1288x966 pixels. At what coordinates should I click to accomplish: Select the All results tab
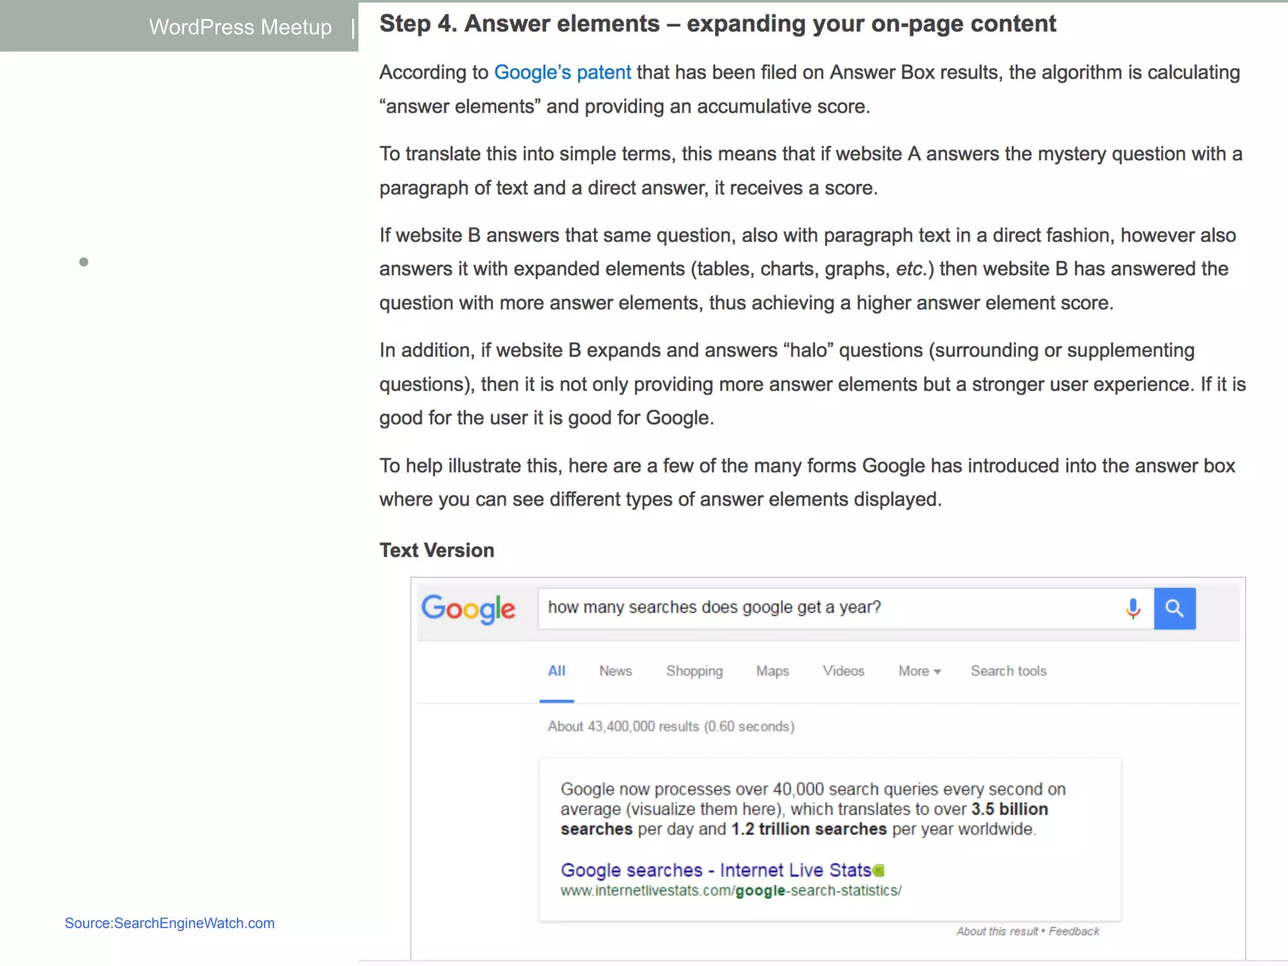[557, 671]
